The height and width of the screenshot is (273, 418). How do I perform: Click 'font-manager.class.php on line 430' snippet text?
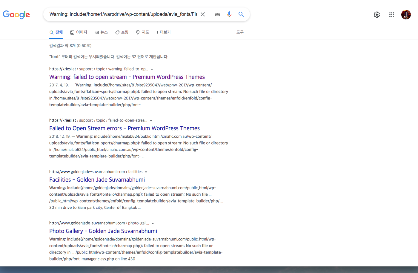(104, 259)
